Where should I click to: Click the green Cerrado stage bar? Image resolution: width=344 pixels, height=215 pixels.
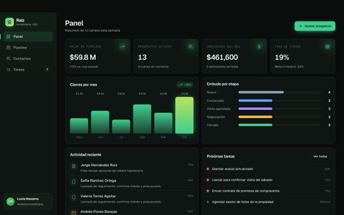tap(255, 125)
